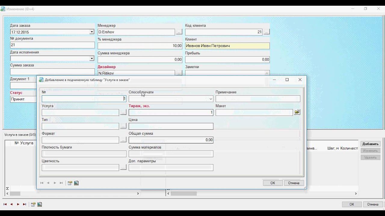Click the Добавить button
Screen dimensions: 385x216
(x=370, y=144)
